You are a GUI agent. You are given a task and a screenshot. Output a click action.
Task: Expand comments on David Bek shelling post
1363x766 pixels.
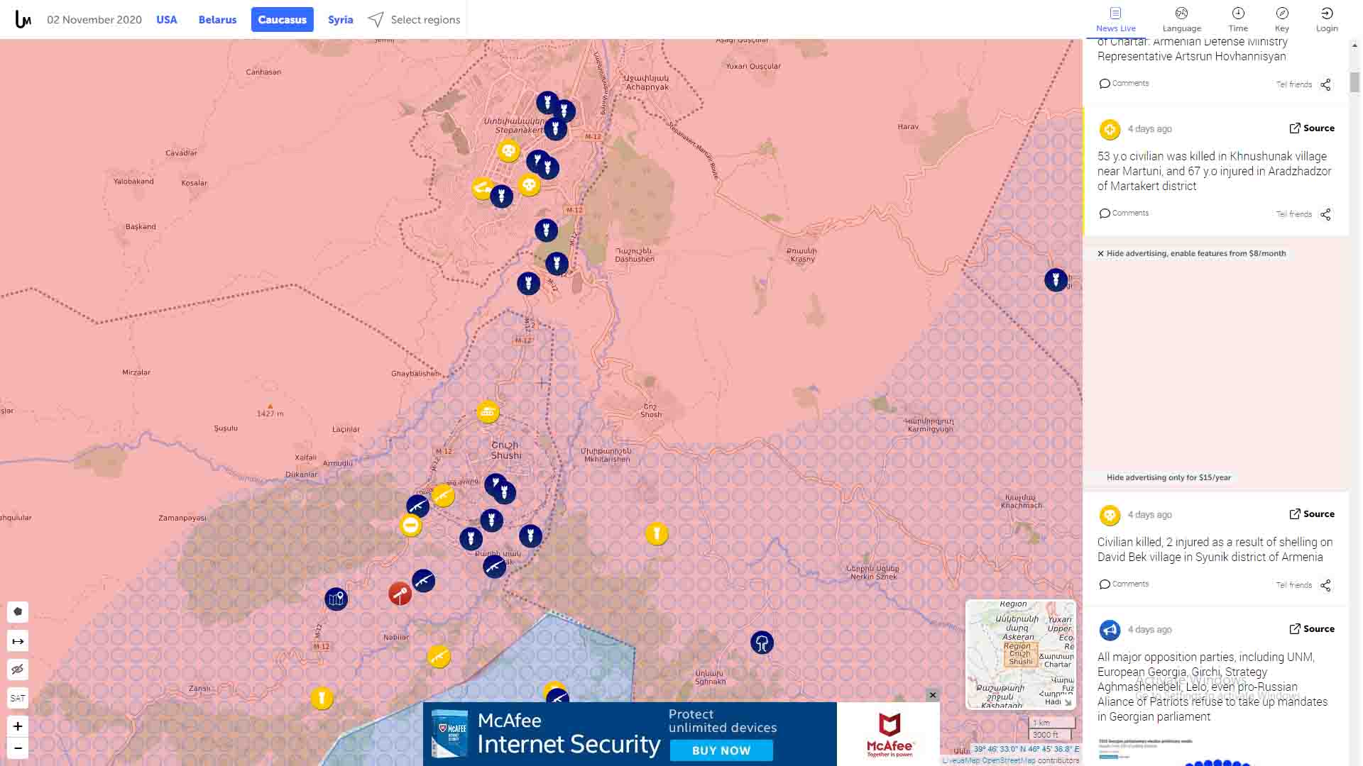click(1124, 584)
